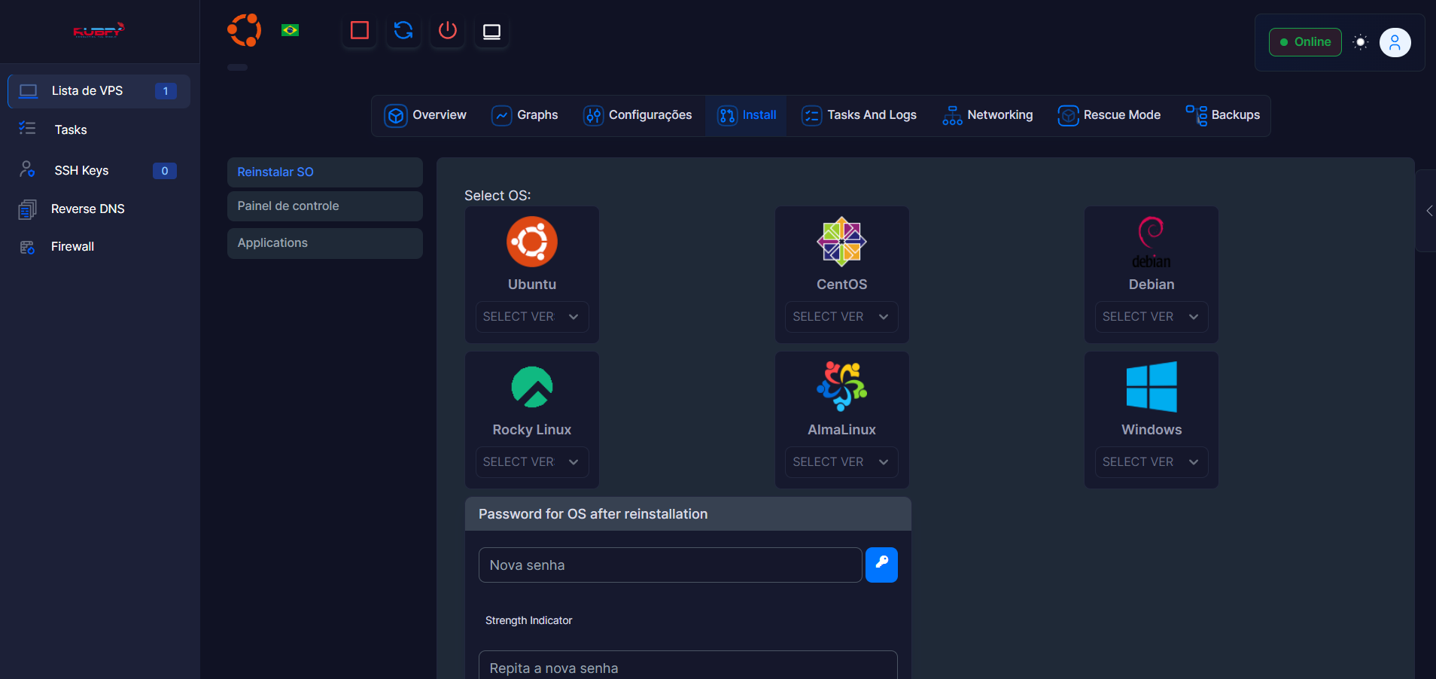Click the Online status badge
This screenshot has width=1436, height=679.
(1305, 42)
